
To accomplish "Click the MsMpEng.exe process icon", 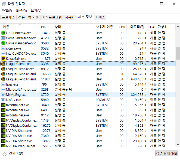I will (x=3, y=95).
